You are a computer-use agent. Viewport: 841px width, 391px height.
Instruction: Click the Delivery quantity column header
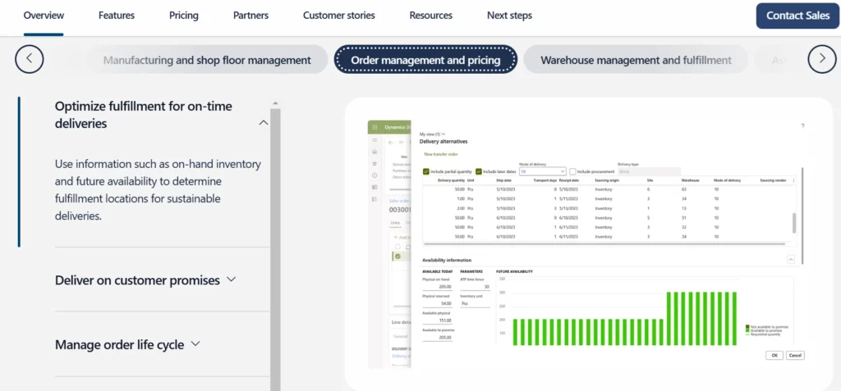click(451, 180)
